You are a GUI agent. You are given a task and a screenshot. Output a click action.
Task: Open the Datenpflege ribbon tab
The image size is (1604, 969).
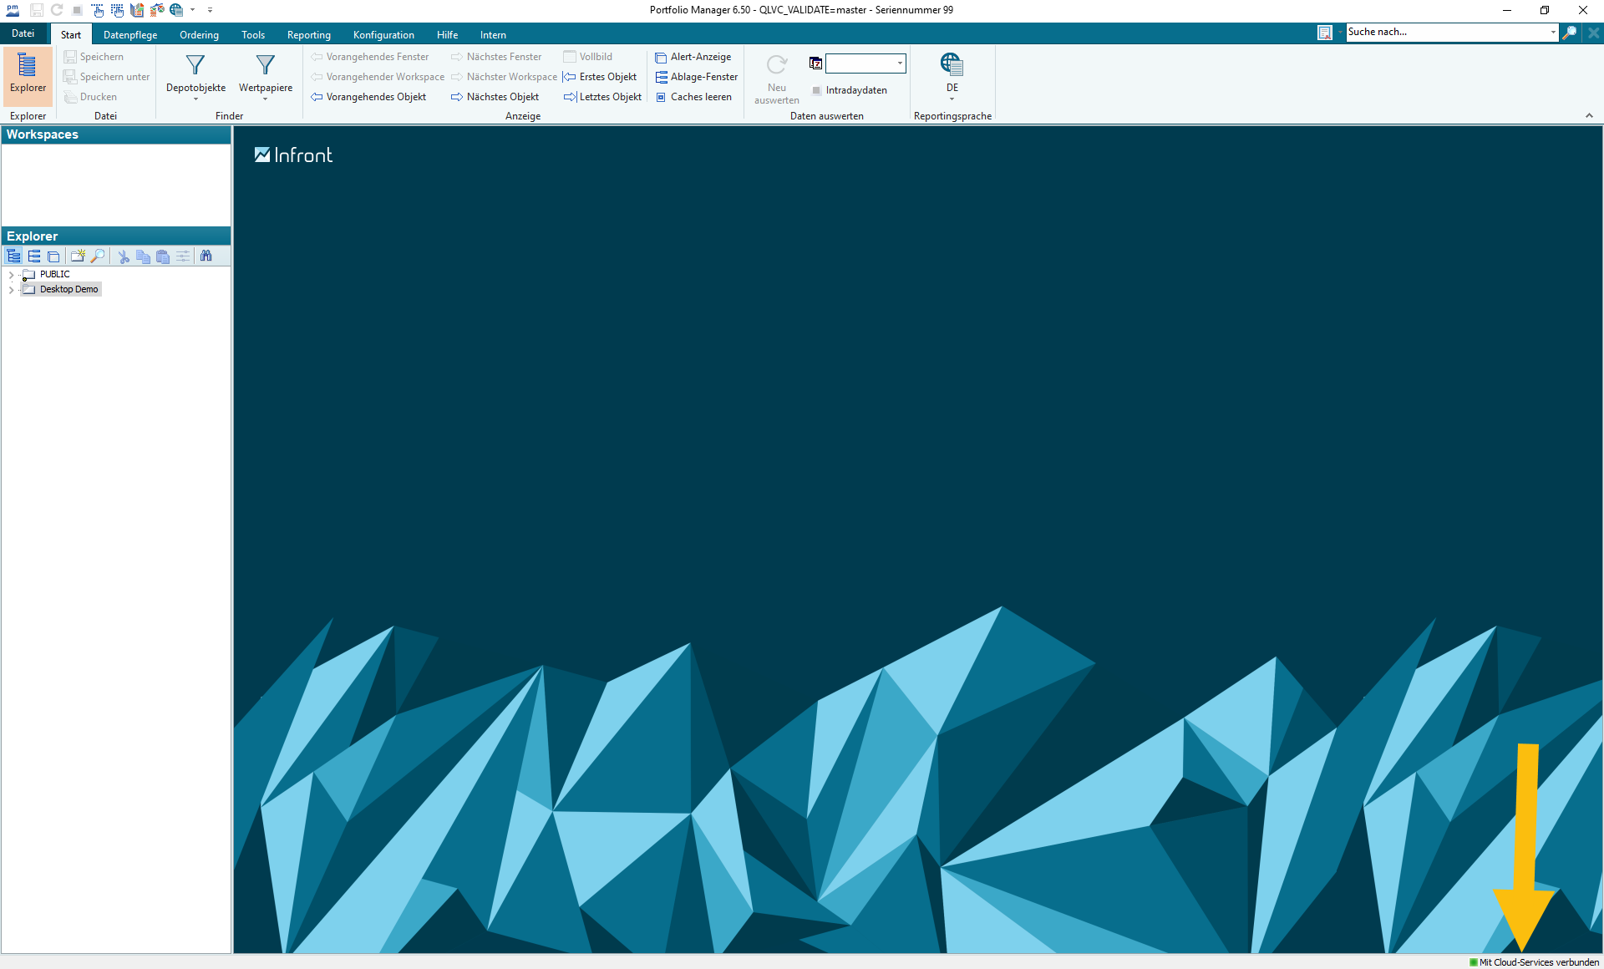click(130, 35)
